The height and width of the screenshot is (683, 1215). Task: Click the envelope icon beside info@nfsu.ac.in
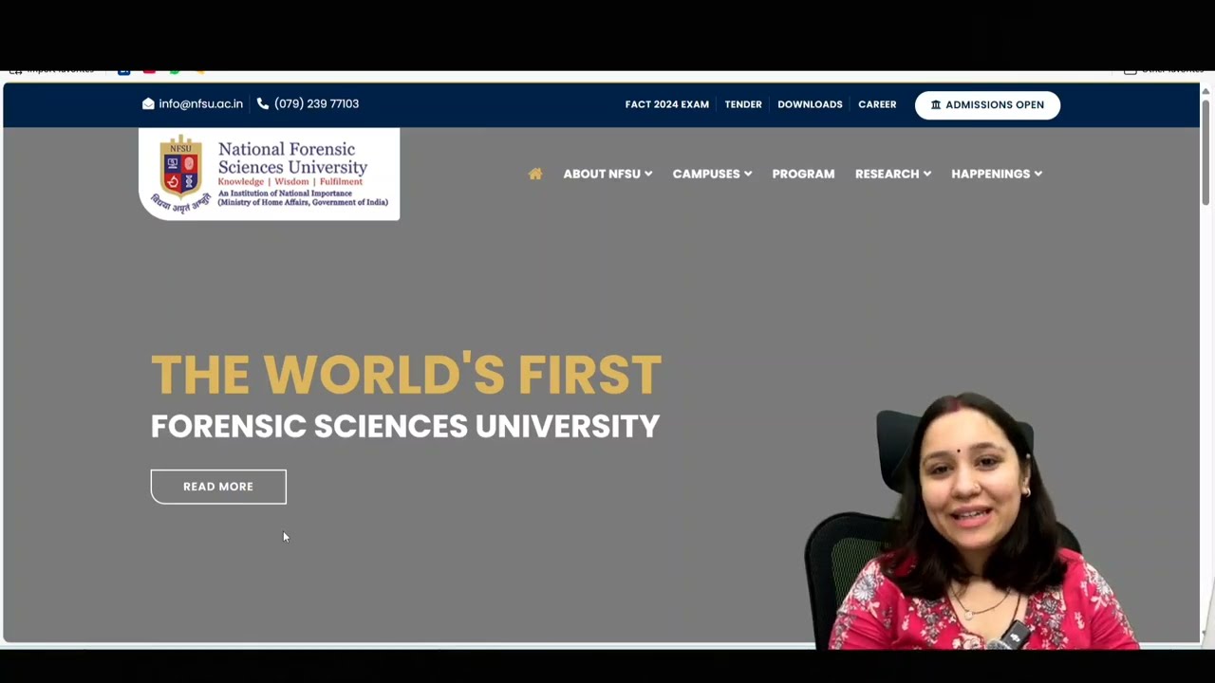(x=148, y=104)
